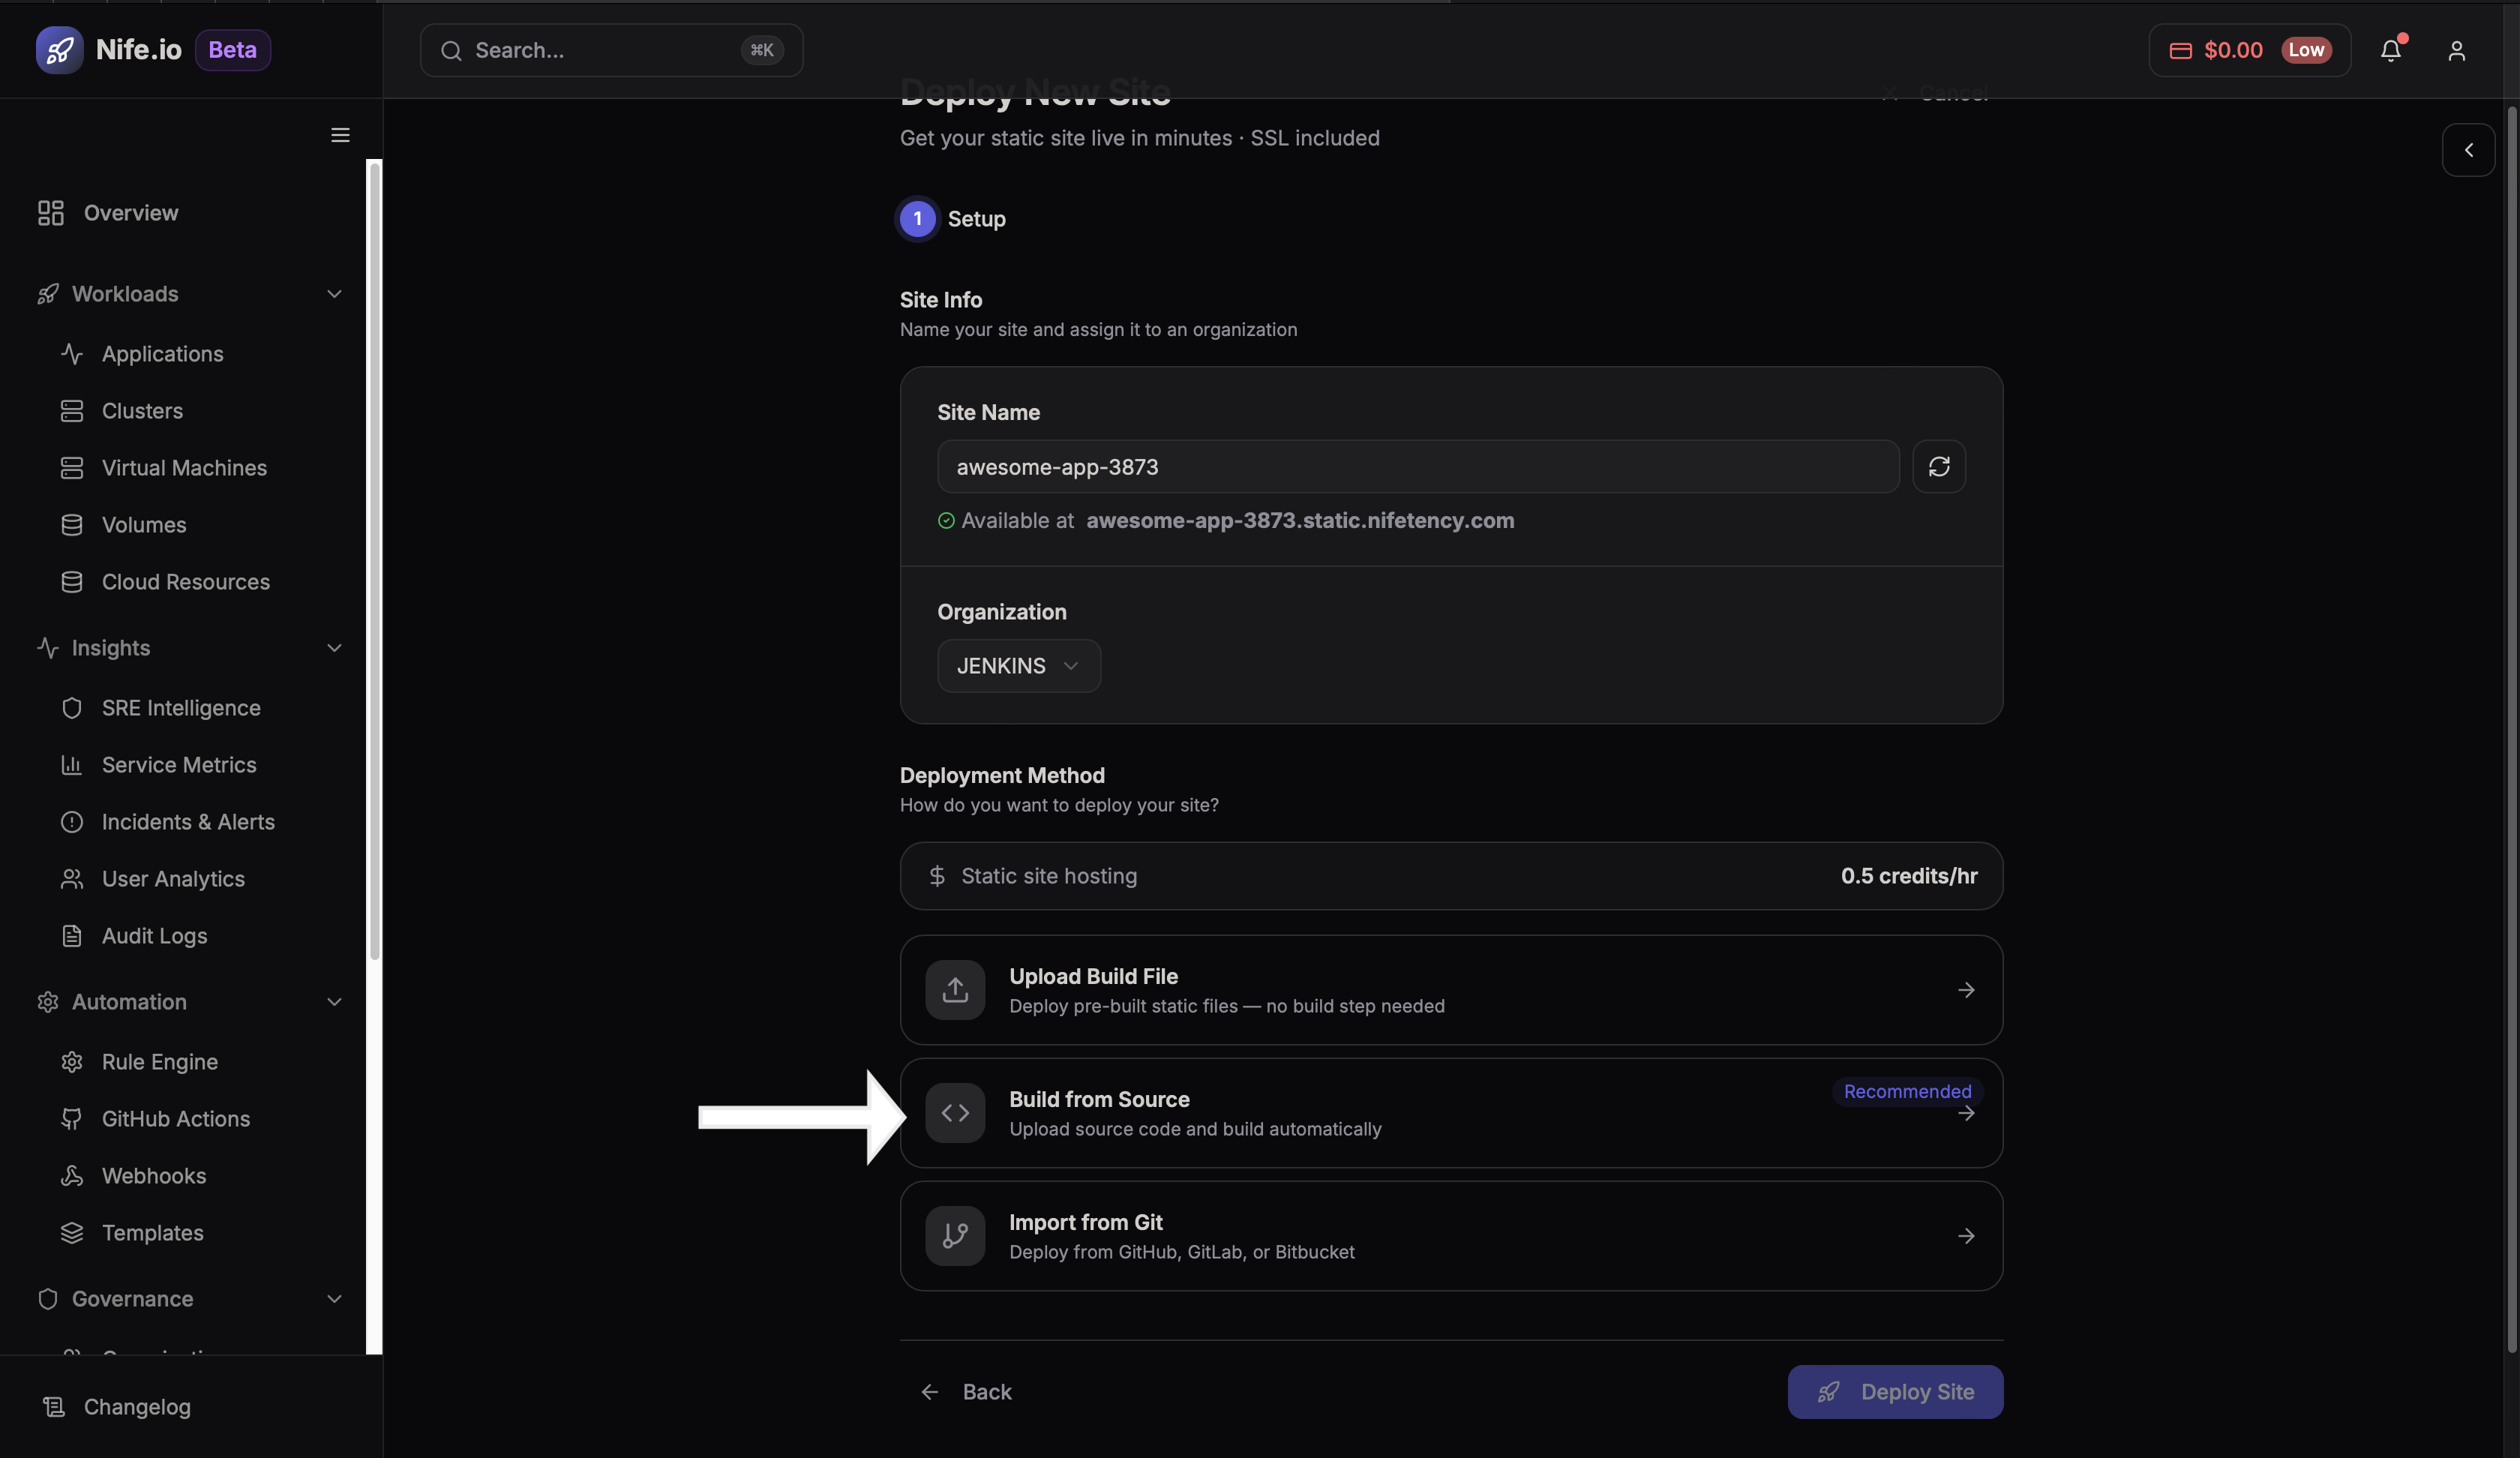Open the user profile icon
2520x1458 pixels.
coord(2457,50)
